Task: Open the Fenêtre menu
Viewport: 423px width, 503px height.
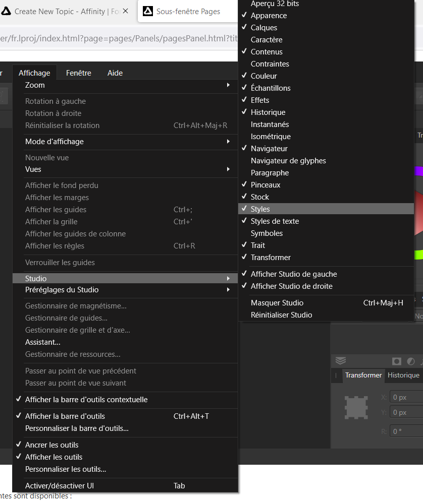Action: [x=79, y=73]
